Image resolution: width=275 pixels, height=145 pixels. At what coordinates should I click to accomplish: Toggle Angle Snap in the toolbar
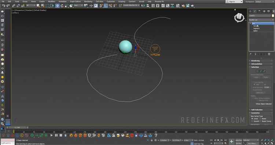point(106,6)
